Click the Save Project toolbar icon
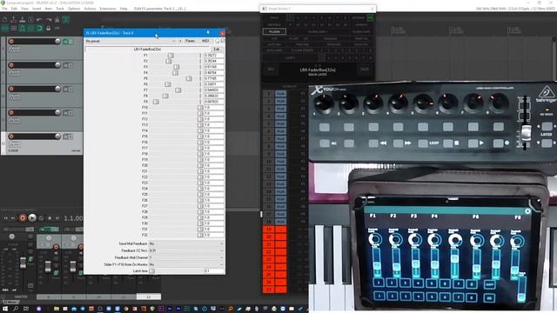Image resolution: width=557 pixels, height=313 pixels. click(x=22, y=20)
